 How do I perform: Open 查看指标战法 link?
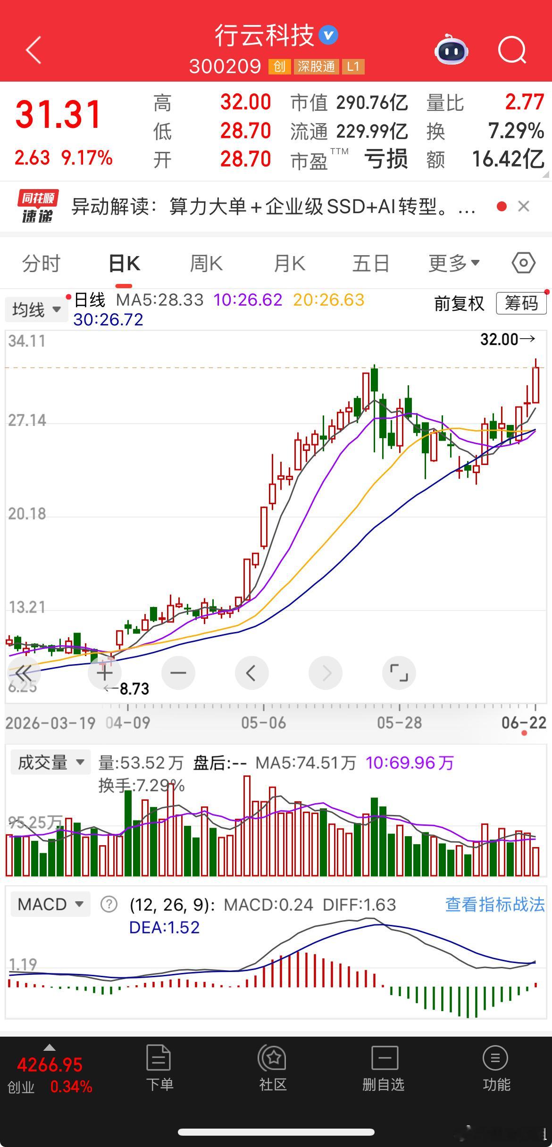click(495, 904)
